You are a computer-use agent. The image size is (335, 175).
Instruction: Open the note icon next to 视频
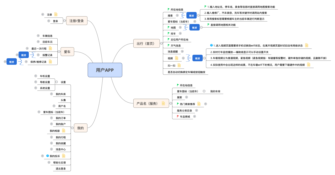pos(177,58)
